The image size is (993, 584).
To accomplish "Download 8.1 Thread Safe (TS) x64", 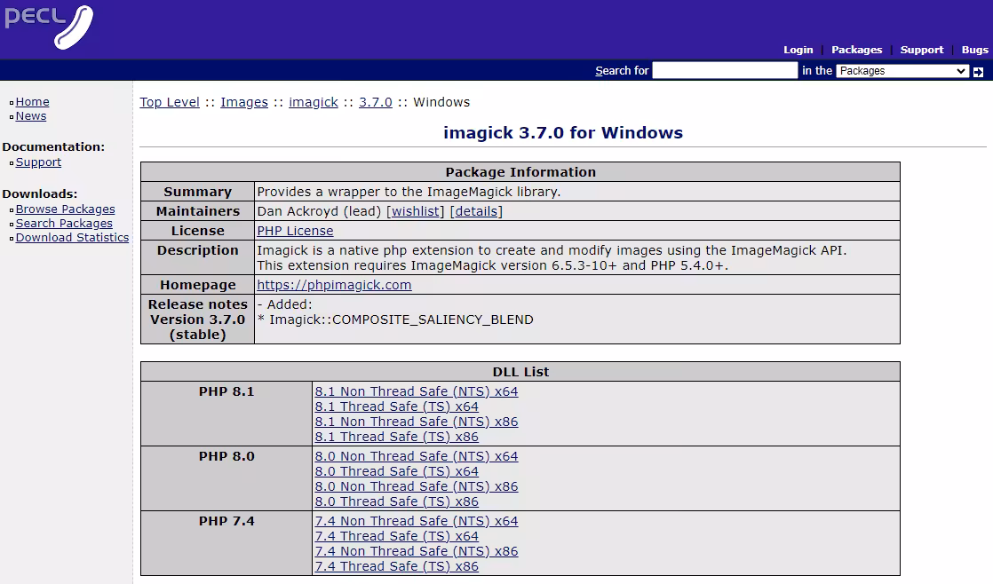I will coord(397,406).
